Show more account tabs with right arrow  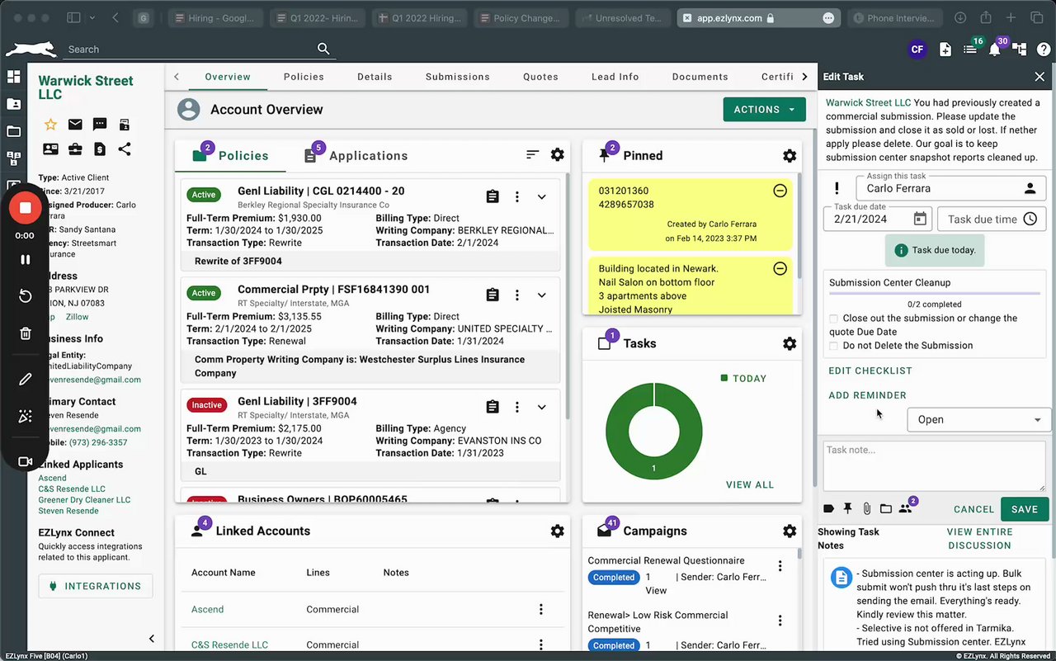(x=805, y=77)
